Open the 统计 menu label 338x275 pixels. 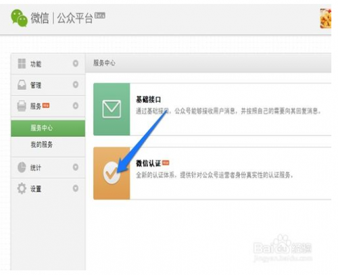click(36, 168)
